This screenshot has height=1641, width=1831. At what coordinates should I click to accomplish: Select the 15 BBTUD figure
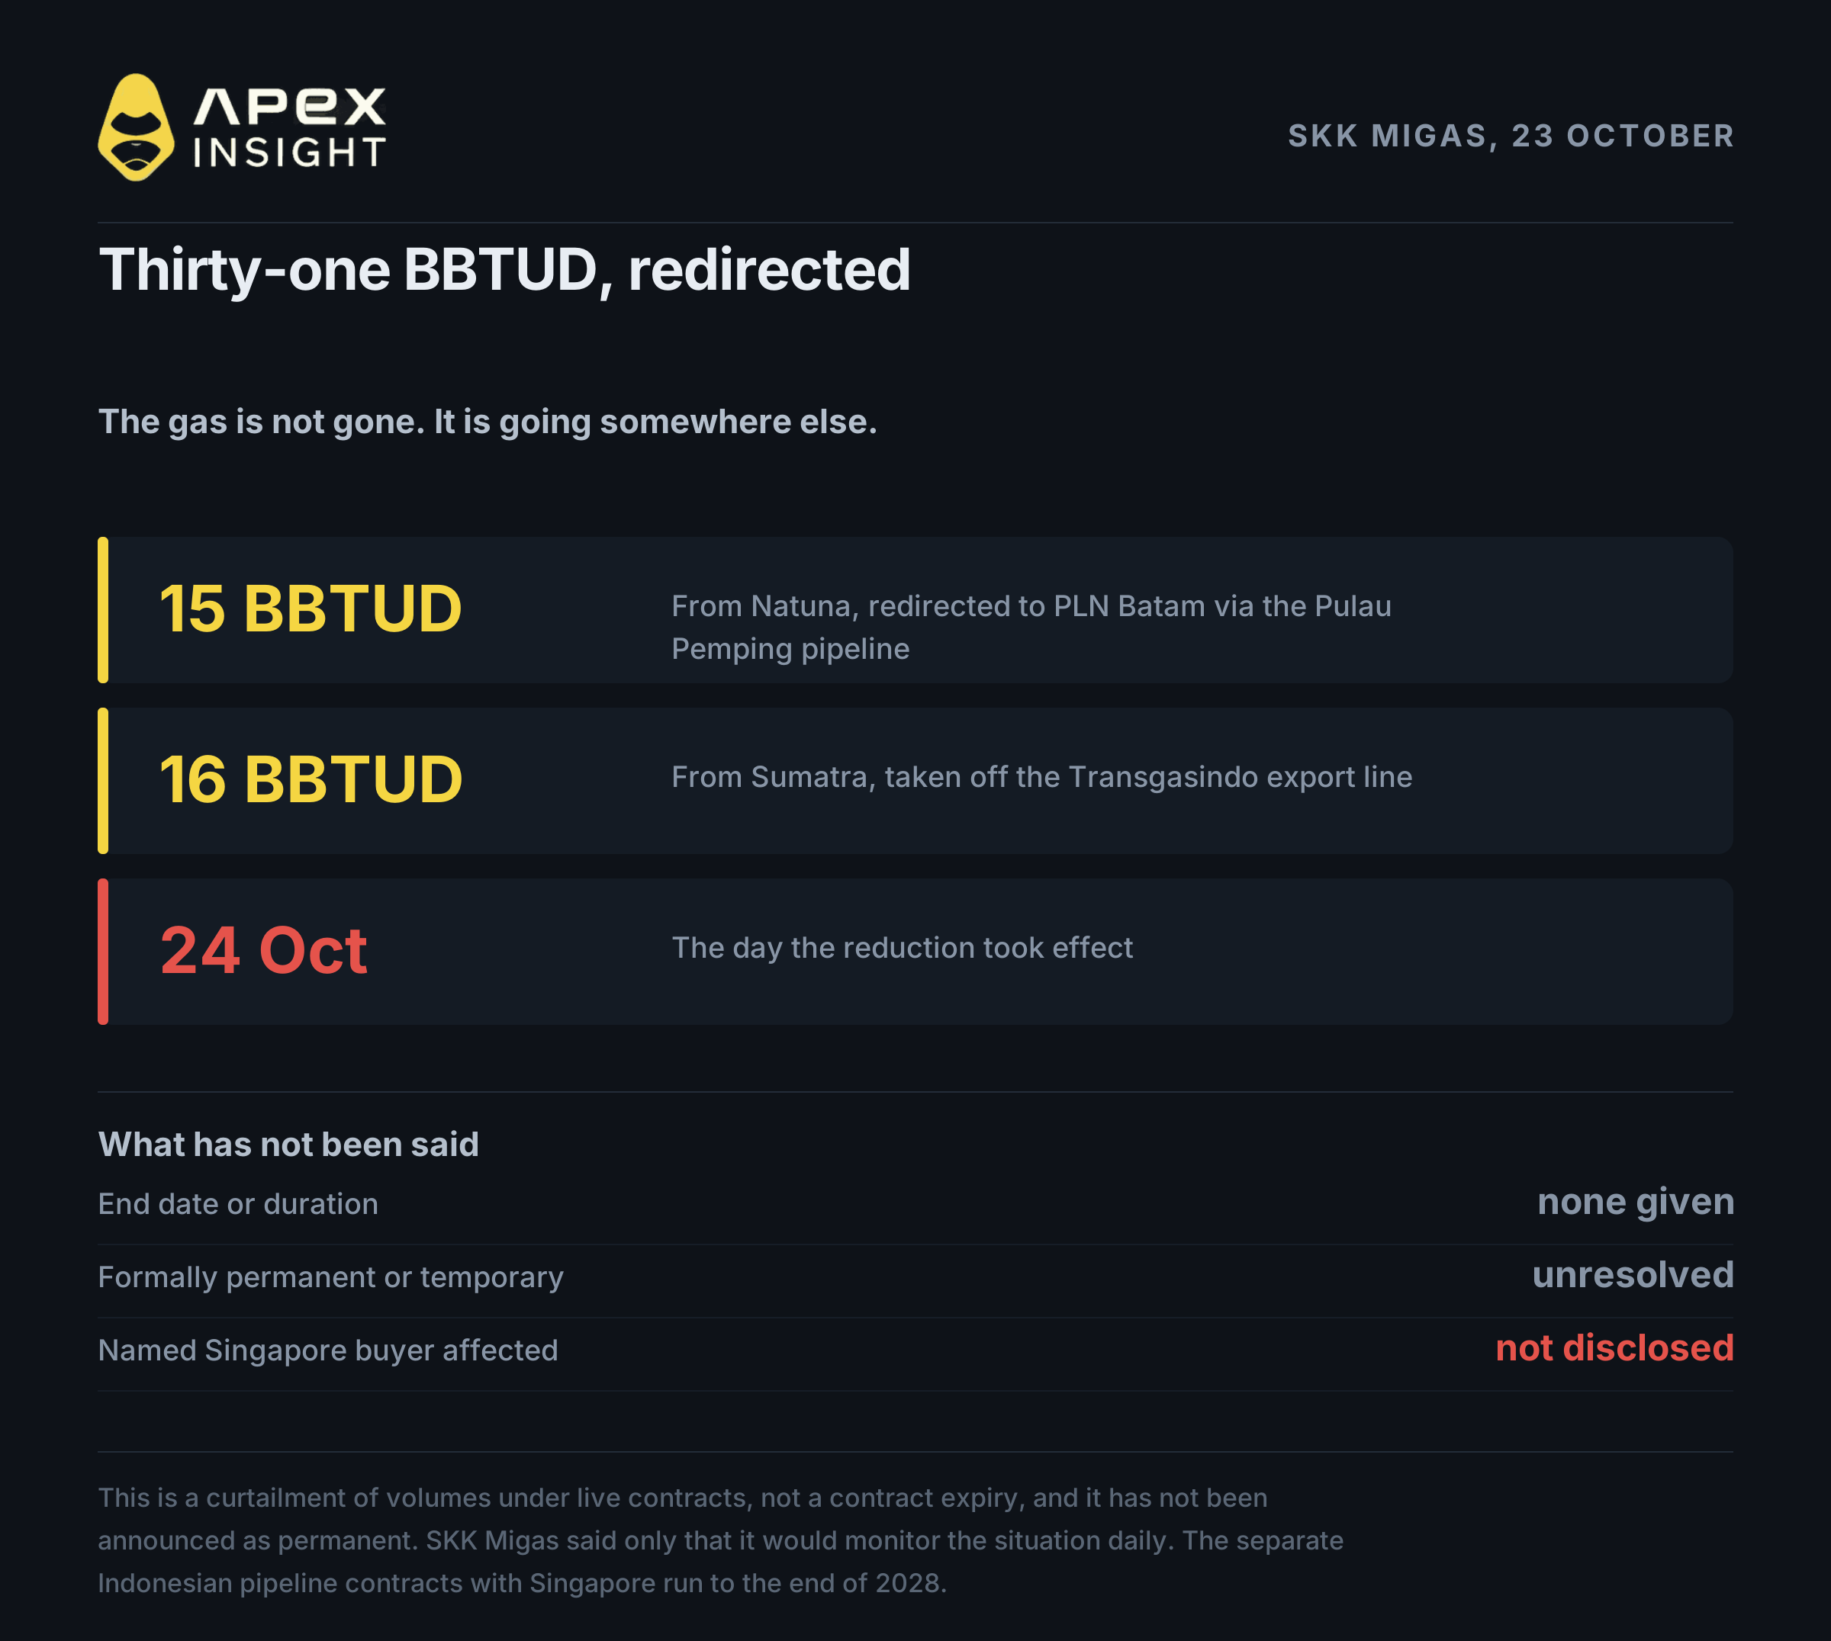pyautogui.click(x=311, y=609)
